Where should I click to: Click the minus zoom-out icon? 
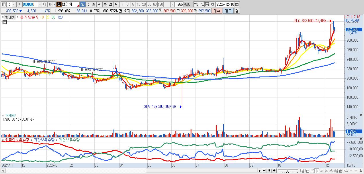[351, 171]
